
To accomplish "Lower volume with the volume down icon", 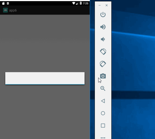I will [103, 39].
